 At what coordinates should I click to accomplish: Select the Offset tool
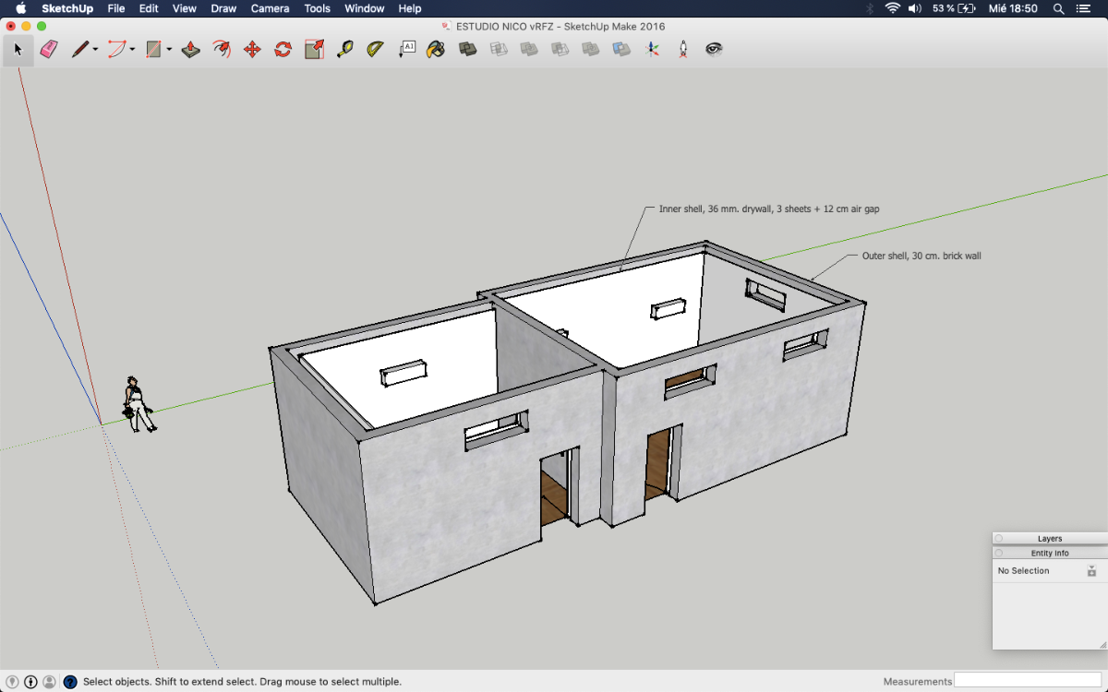point(222,49)
